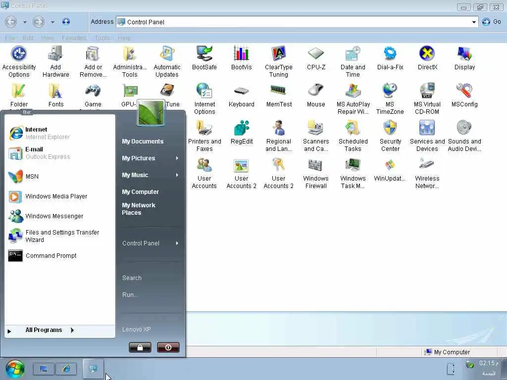Launch BootVis chart icon
The width and height of the screenshot is (507, 380).
[242, 58]
